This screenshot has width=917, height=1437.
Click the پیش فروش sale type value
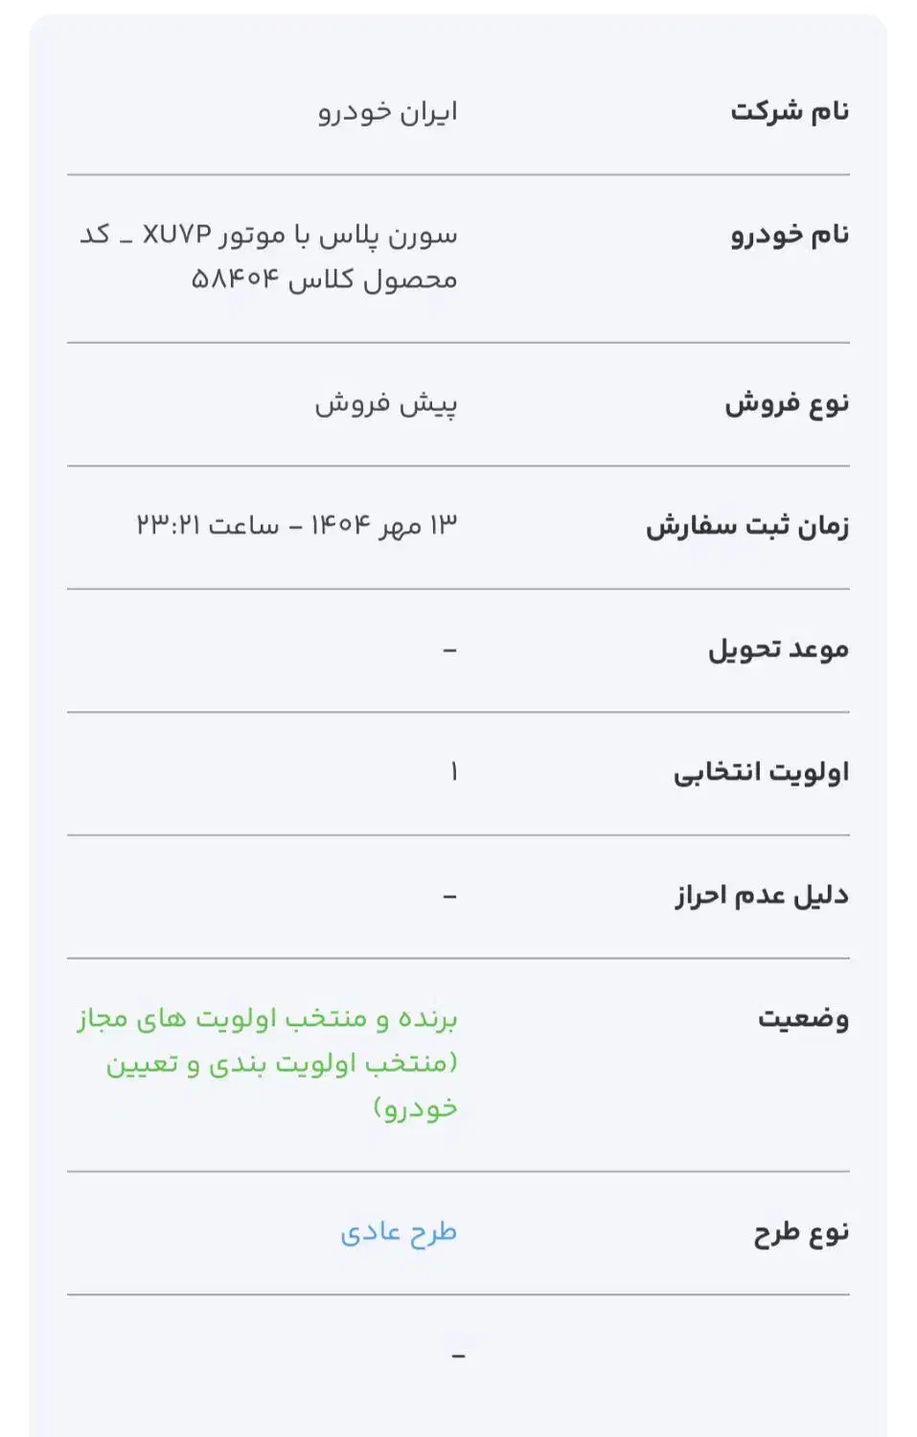[x=386, y=403]
